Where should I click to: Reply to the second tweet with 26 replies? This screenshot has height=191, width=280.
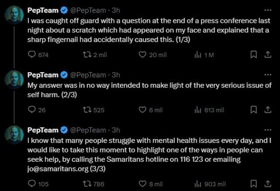(32, 109)
